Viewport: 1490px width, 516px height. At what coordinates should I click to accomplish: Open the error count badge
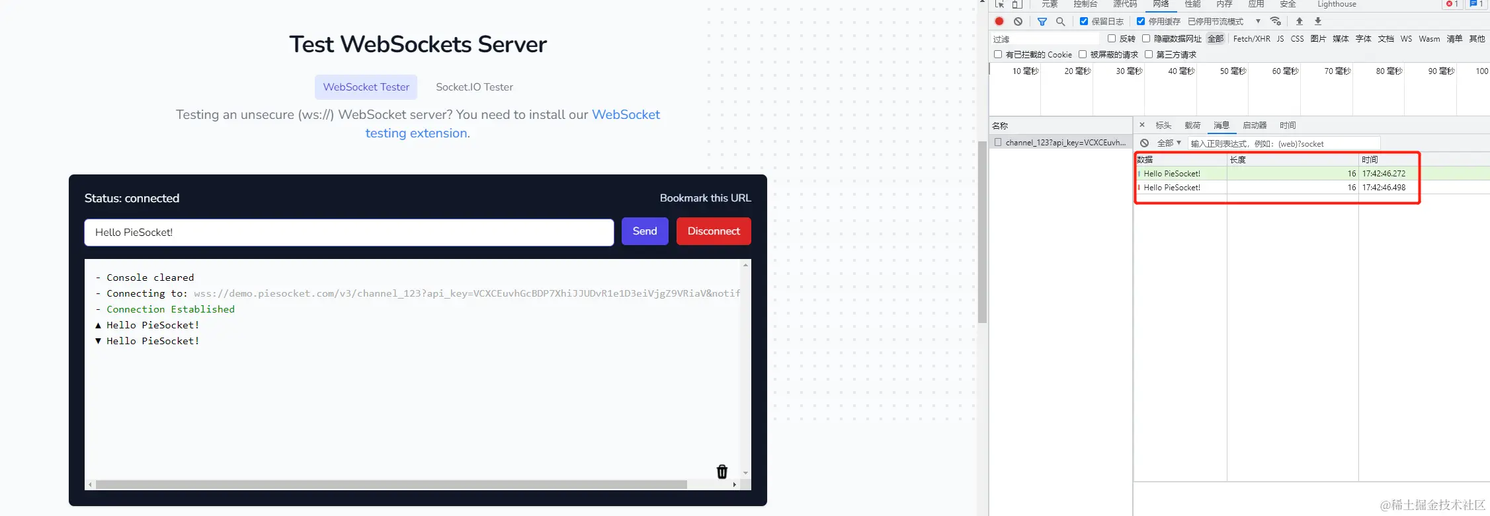pyautogui.click(x=1452, y=4)
